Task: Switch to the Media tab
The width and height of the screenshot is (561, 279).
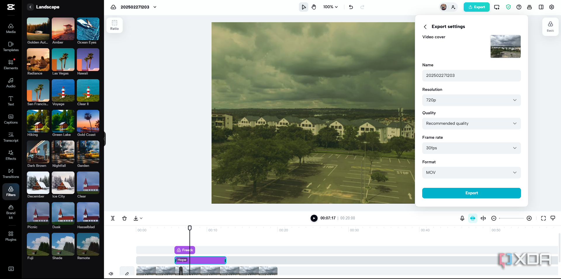Action: pos(11,29)
